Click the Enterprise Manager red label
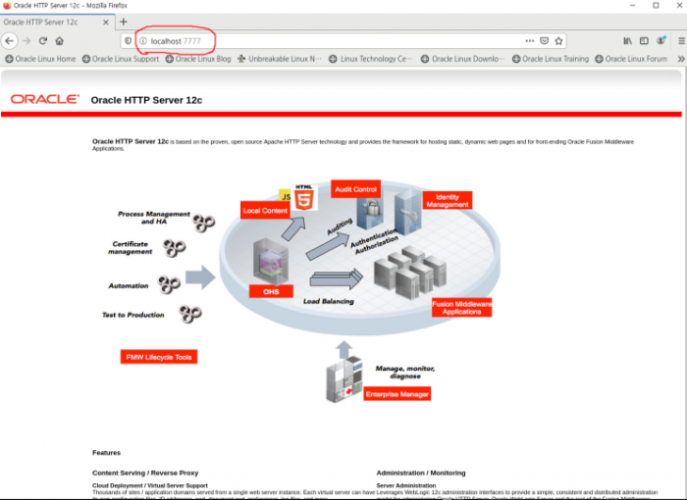 pos(396,394)
